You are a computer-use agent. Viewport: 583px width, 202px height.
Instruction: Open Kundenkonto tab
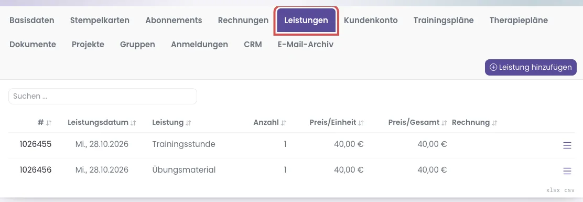(x=371, y=20)
